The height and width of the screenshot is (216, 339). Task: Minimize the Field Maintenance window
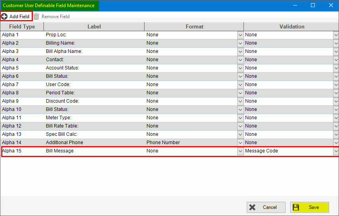point(295,5)
